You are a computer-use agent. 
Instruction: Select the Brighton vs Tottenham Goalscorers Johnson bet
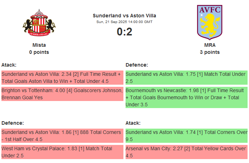tap(62, 94)
